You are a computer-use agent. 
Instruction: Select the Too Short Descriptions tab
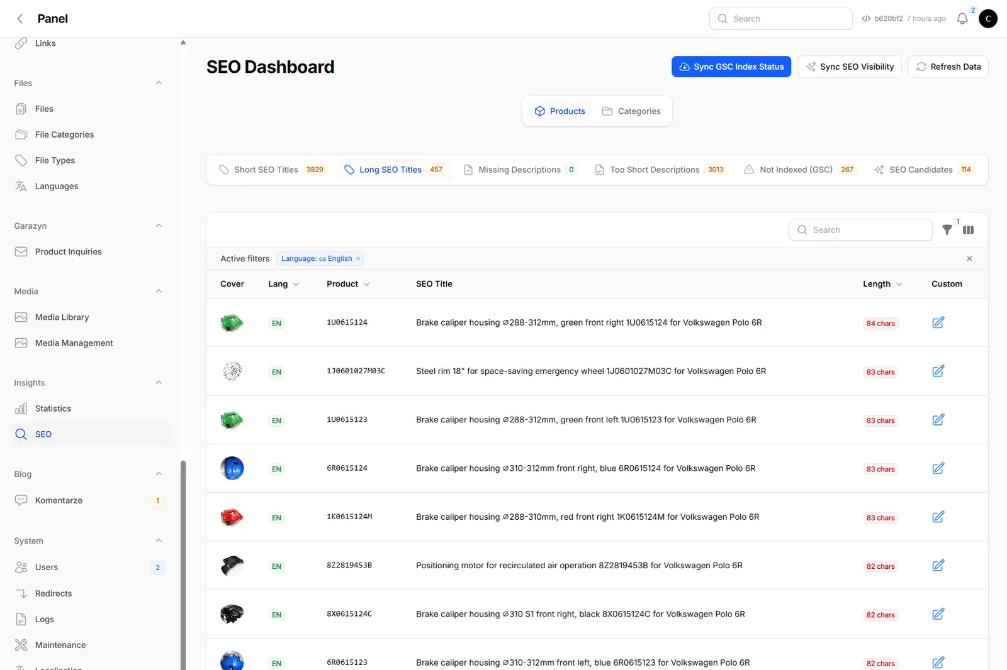tap(660, 170)
